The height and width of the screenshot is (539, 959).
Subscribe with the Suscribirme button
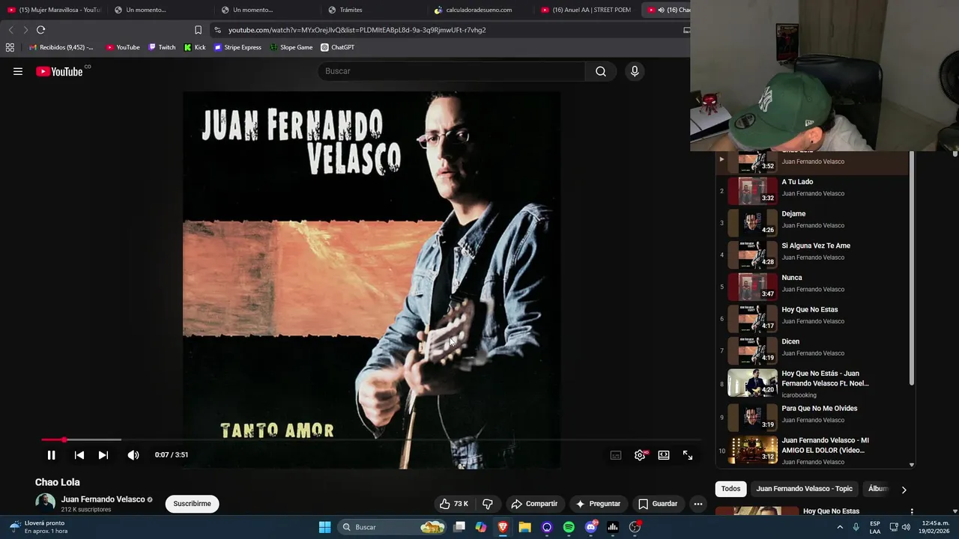pyautogui.click(x=192, y=504)
